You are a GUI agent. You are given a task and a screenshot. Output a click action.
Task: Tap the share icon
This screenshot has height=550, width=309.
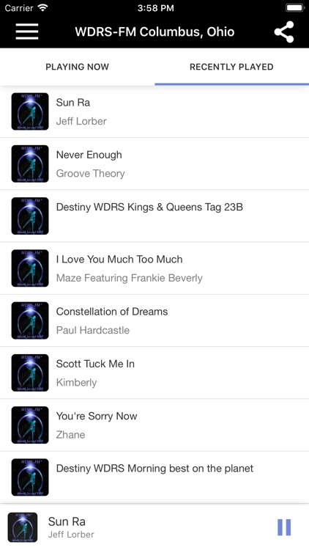tap(284, 32)
